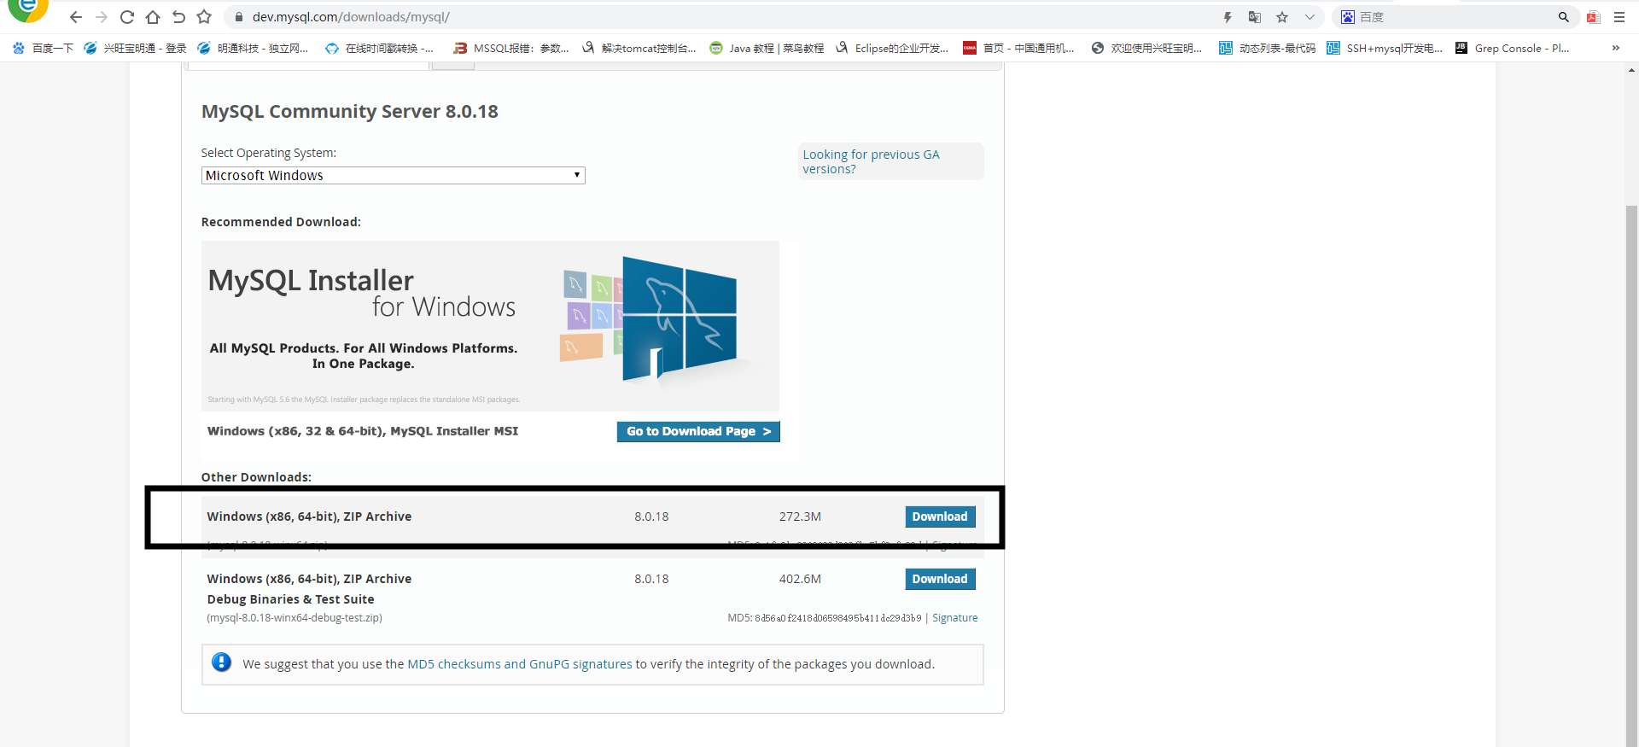Image resolution: width=1639 pixels, height=747 pixels.
Task: Click the Other Downloads label
Action: click(256, 477)
